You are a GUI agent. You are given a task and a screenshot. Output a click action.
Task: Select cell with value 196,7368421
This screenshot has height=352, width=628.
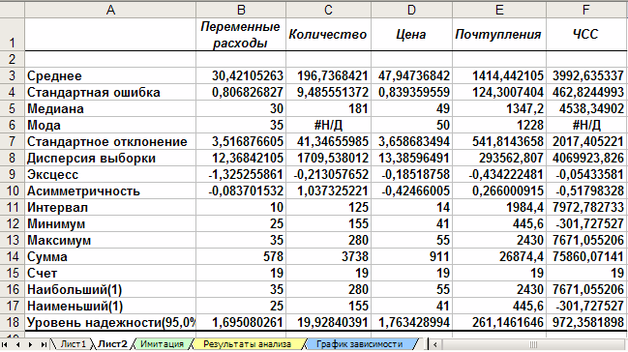pos(328,75)
